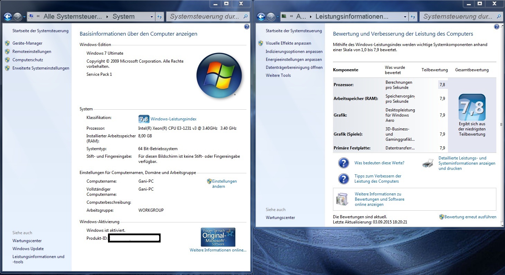Image resolution: width=505 pixels, height=275 pixels.
Task: Open recent pages dropdown in System window
Action: tap(24, 17)
